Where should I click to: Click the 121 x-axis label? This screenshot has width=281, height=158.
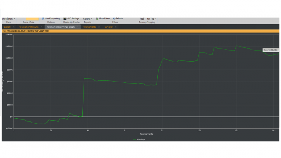pyautogui.click(x=236, y=130)
